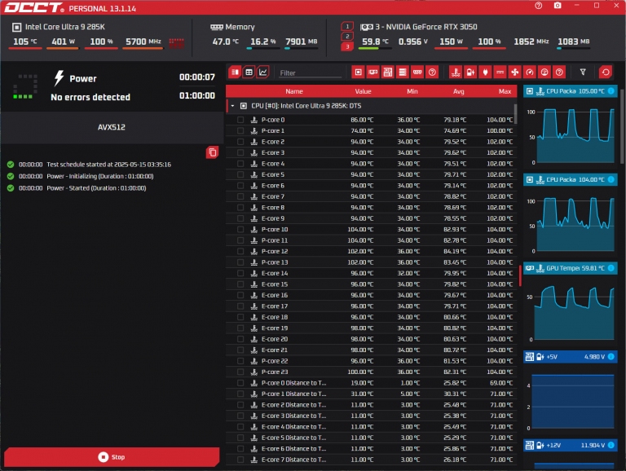
Task: Toggle the unknown sensor type filter
Action: pyautogui.click(x=559, y=73)
